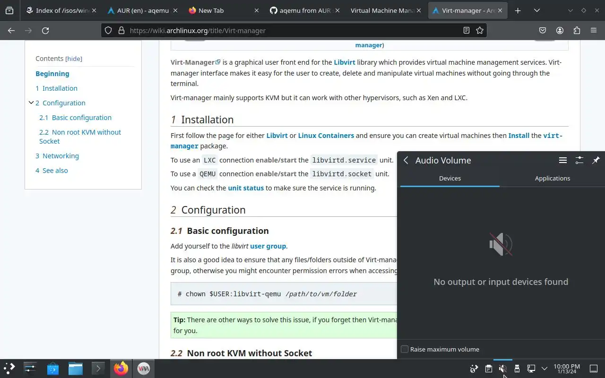Reload the Virt-manager wiki page

pos(45,30)
